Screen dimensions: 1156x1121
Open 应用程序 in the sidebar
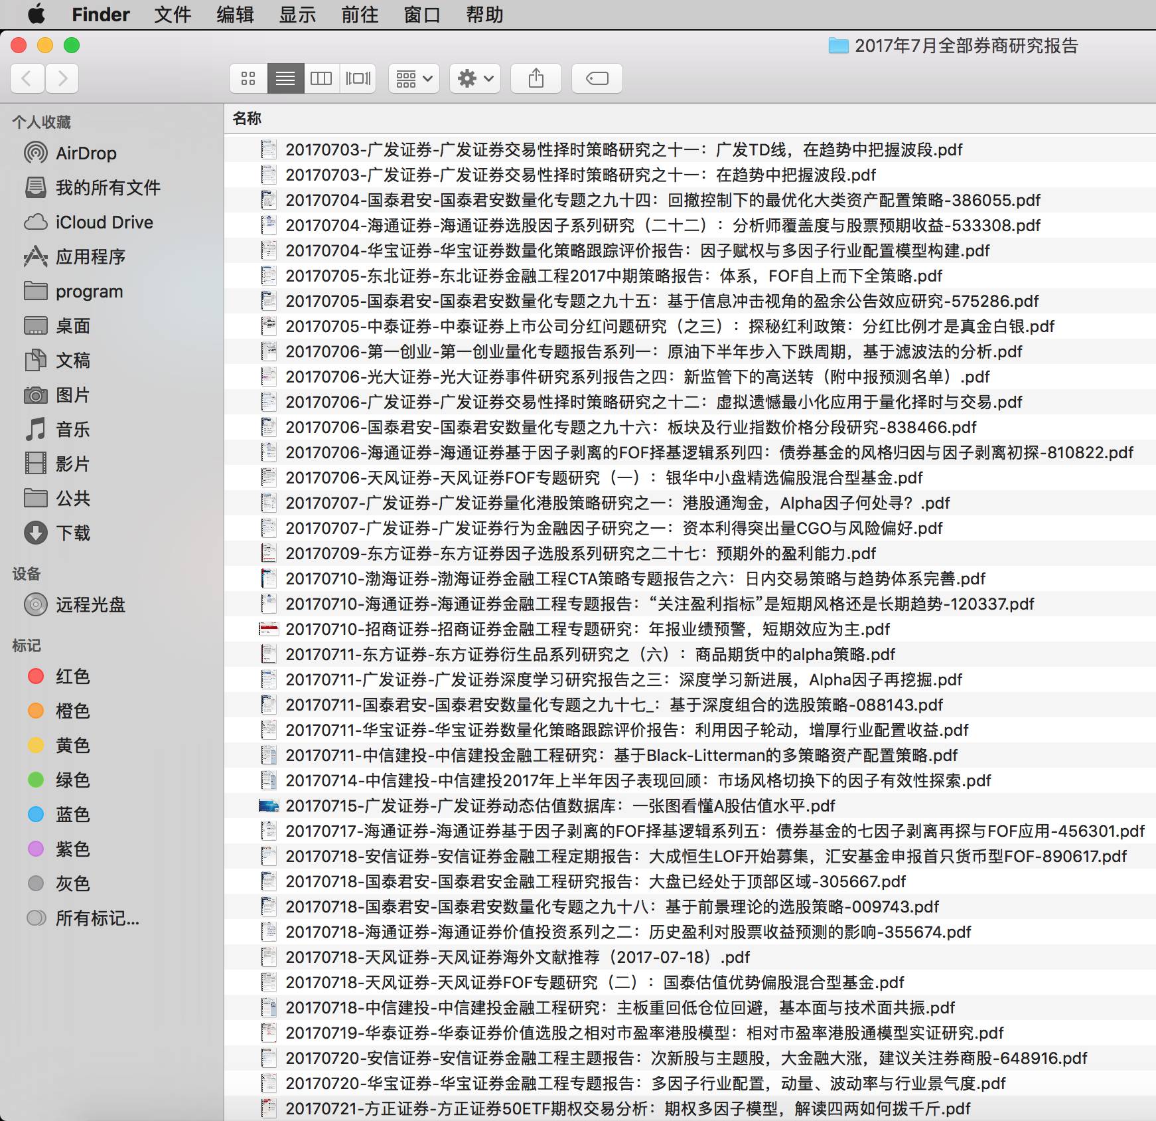[75, 257]
